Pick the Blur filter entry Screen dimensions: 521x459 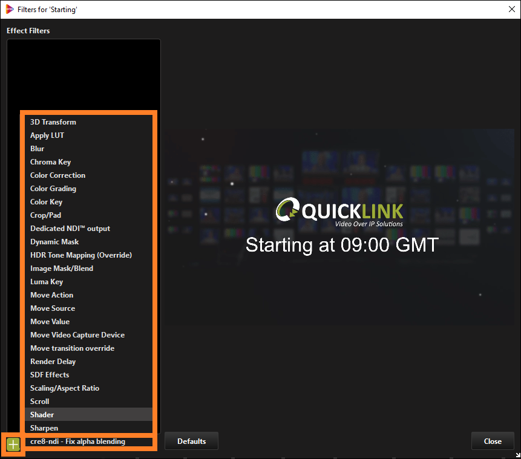tap(88, 148)
